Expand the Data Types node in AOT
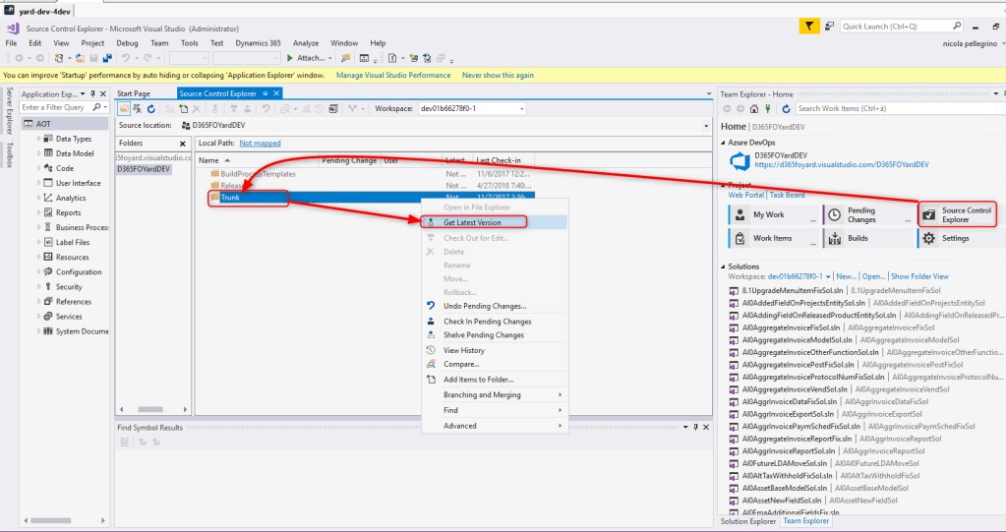Image resolution: width=1006 pixels, height=532 pixels. coord(39,139)
